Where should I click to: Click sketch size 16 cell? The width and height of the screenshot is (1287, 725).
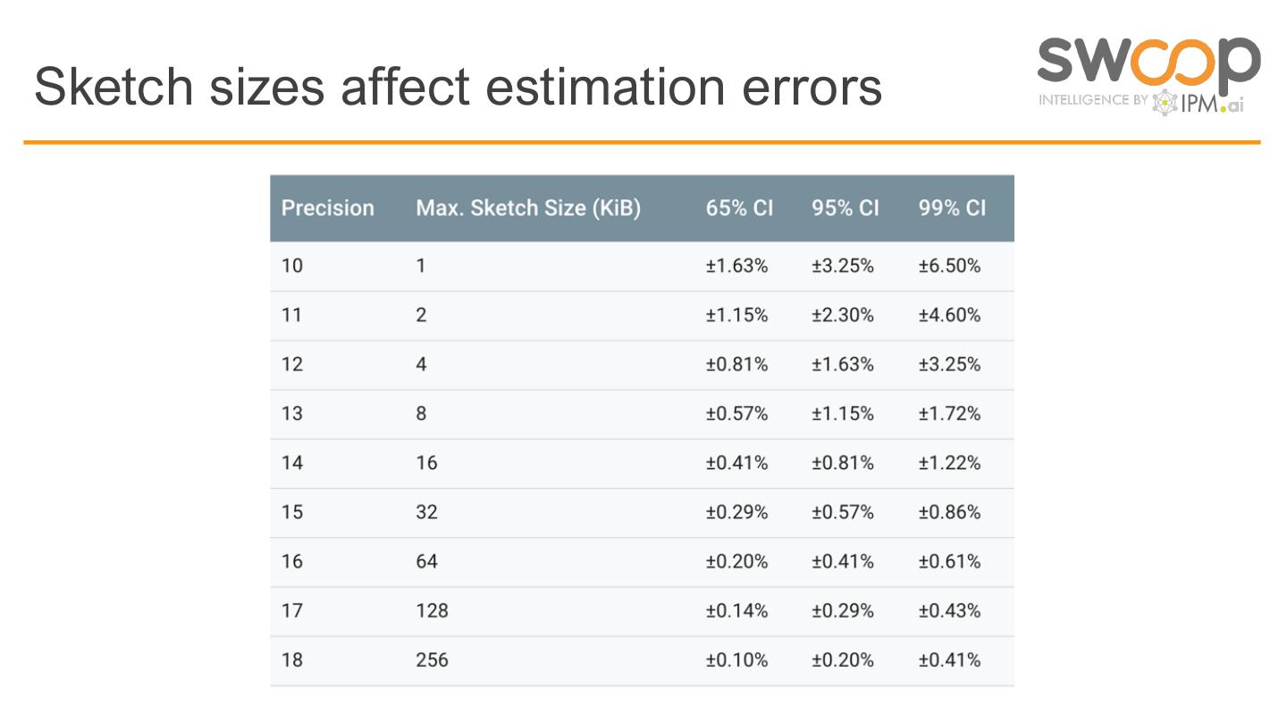coord(426,462)
